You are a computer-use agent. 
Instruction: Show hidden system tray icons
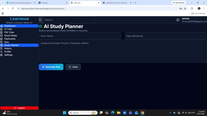[x=170, y=113]
